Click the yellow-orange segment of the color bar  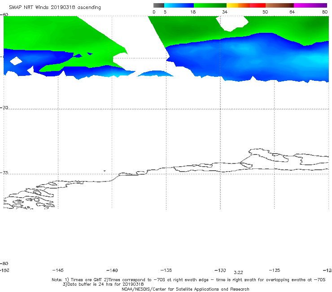tap(238, 5)
